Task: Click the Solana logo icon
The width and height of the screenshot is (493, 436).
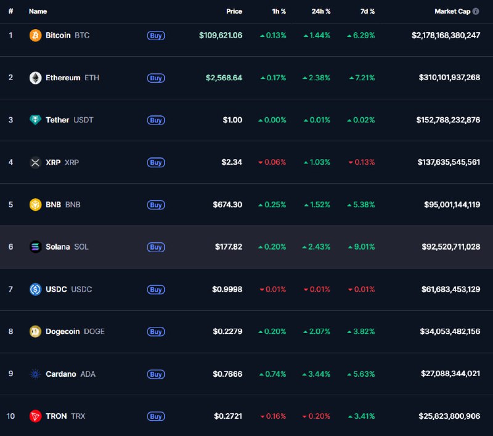Action: tap(36, 247)
